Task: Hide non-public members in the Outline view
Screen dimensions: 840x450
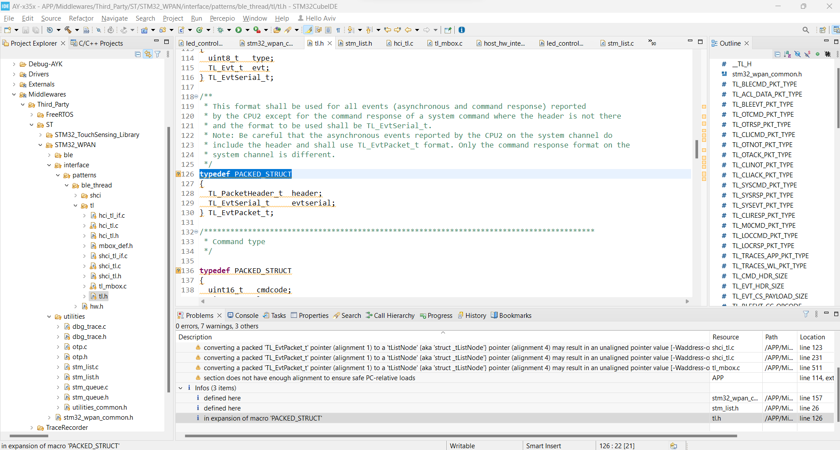Action: pos(817,54)
